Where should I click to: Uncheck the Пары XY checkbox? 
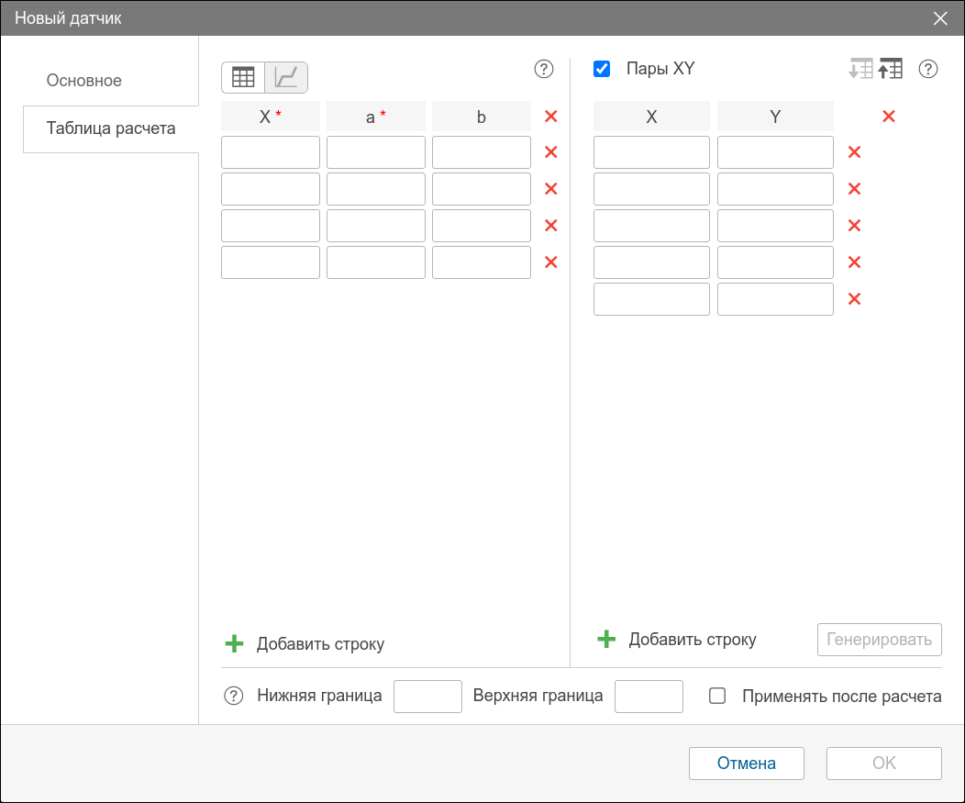[x=602, y=69]
